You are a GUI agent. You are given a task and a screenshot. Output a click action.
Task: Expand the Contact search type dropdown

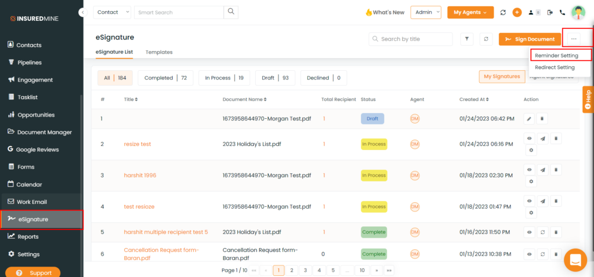112,12
